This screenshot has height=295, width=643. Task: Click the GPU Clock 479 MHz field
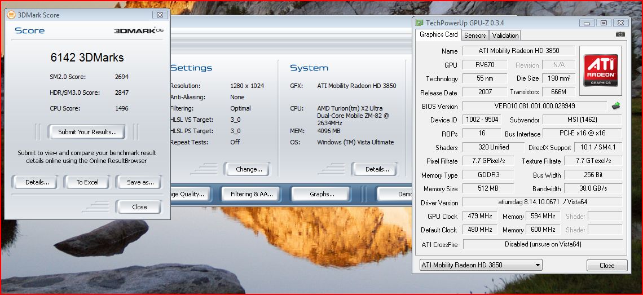click(480, 216)
